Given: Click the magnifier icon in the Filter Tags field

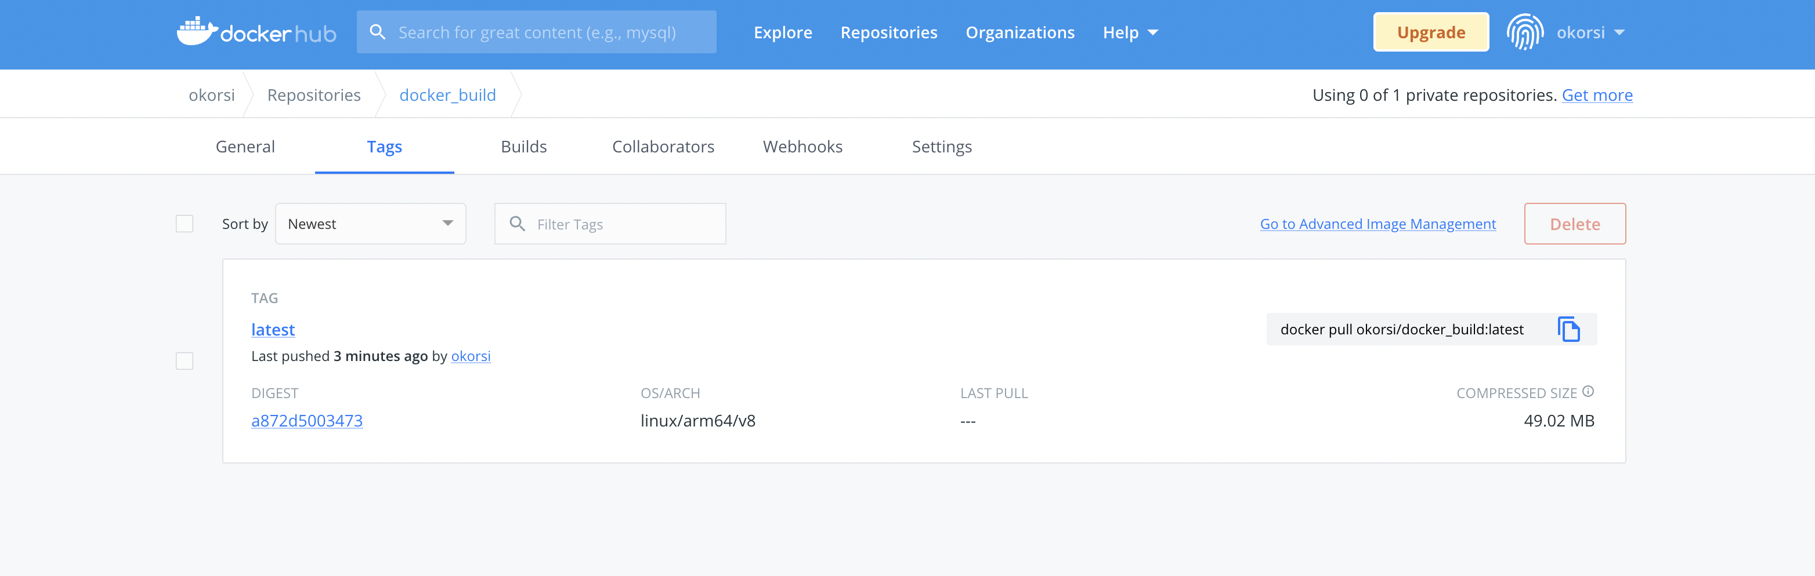Looking at the screenshot, I should coord(518,224).
